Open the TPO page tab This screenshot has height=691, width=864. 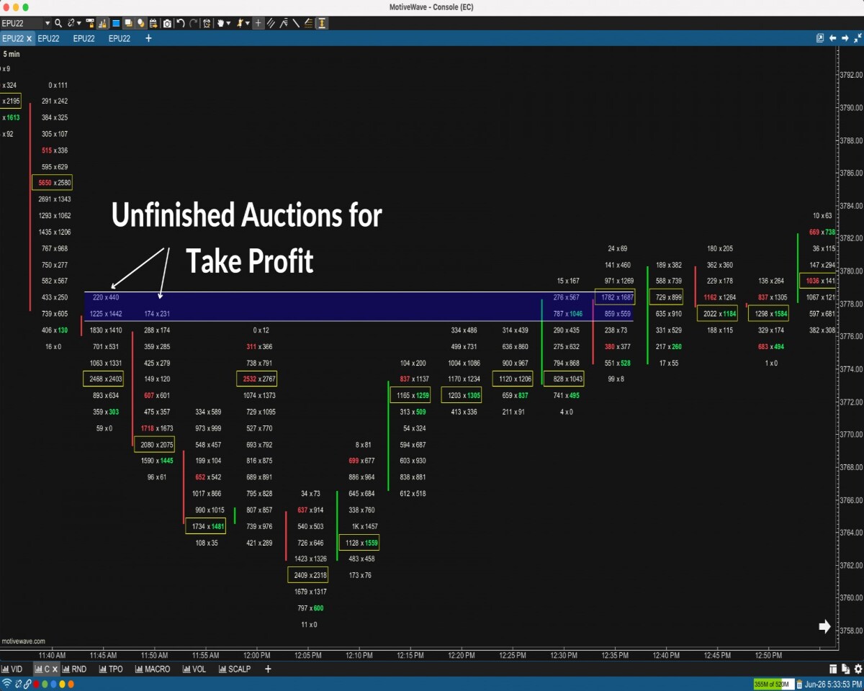111,669
